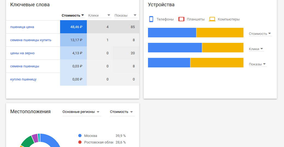Open Стоимость metric dropdown beside first device bar
This screenshot has width=284, height=147.
coord(260,34)
